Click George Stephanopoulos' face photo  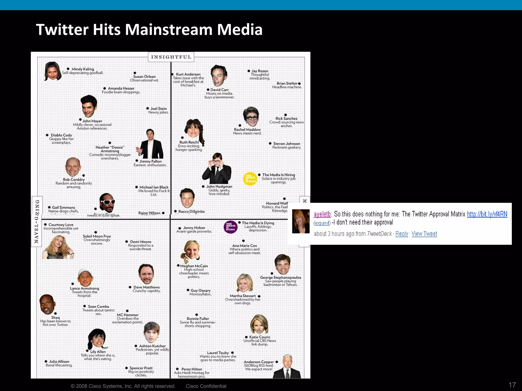(x=282, y=264)
